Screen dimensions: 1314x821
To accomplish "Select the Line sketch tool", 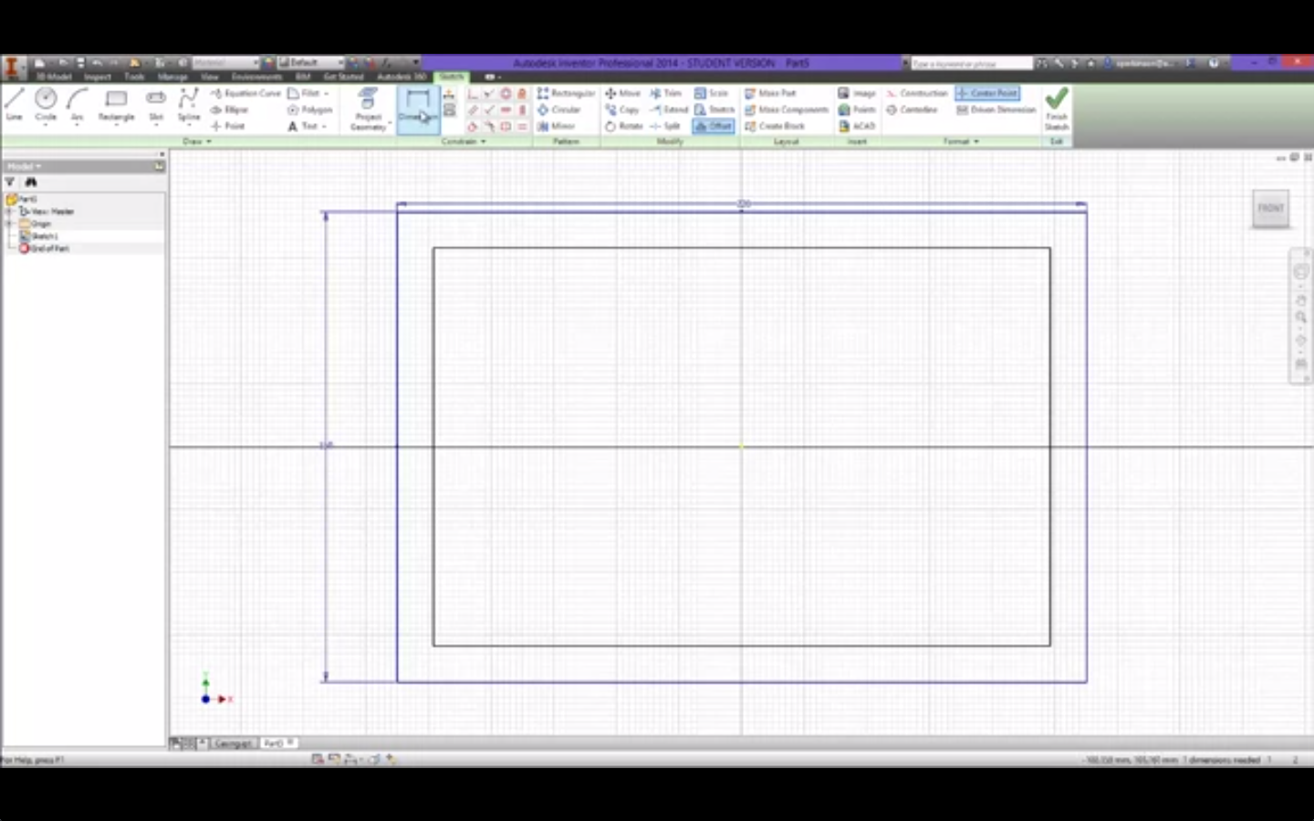I will [x=14, y=104].
